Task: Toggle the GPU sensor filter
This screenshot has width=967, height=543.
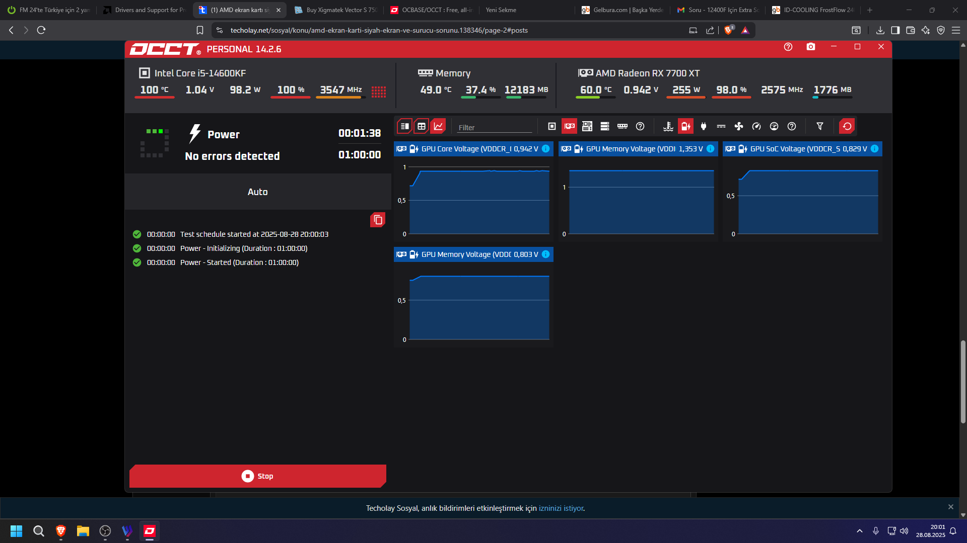Action: (570, 126)
